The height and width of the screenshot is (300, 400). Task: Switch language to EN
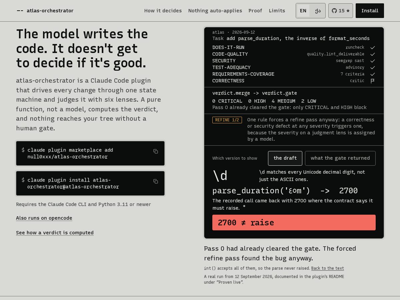(x=303, y=11)
